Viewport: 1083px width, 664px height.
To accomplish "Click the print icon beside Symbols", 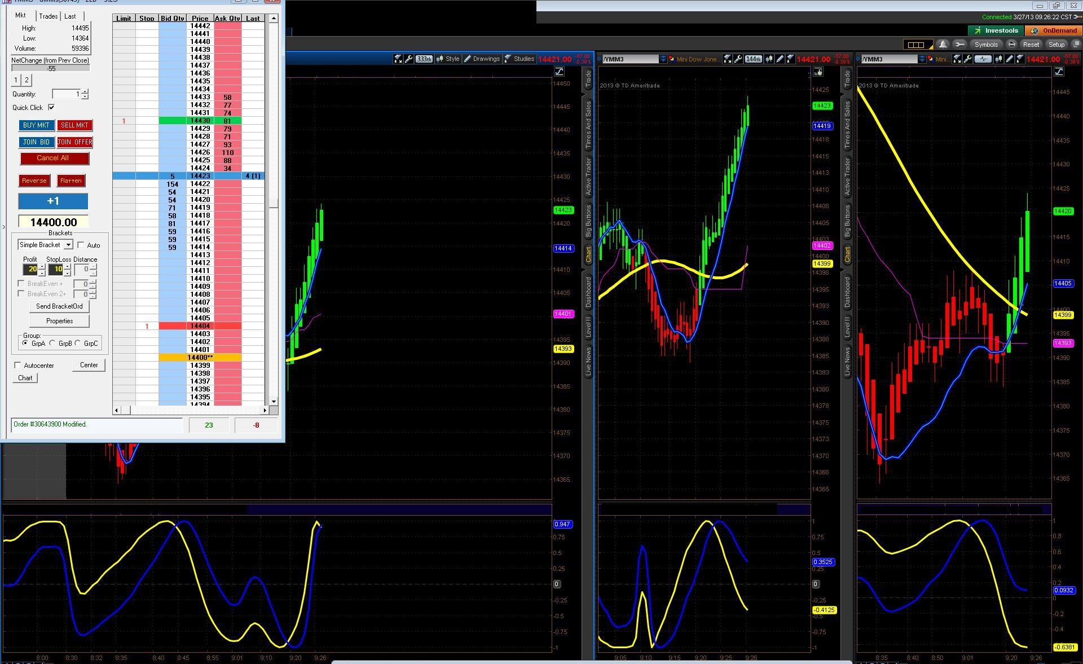I will [x=1011, y=45].
